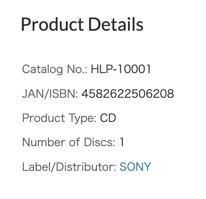The image size is (206, 199).
Task: Click the Number of Discs label
Action: [x=69, y=142]
